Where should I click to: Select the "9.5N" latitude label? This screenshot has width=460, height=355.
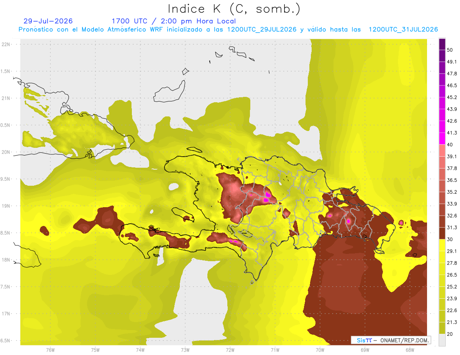pos(6,179)
